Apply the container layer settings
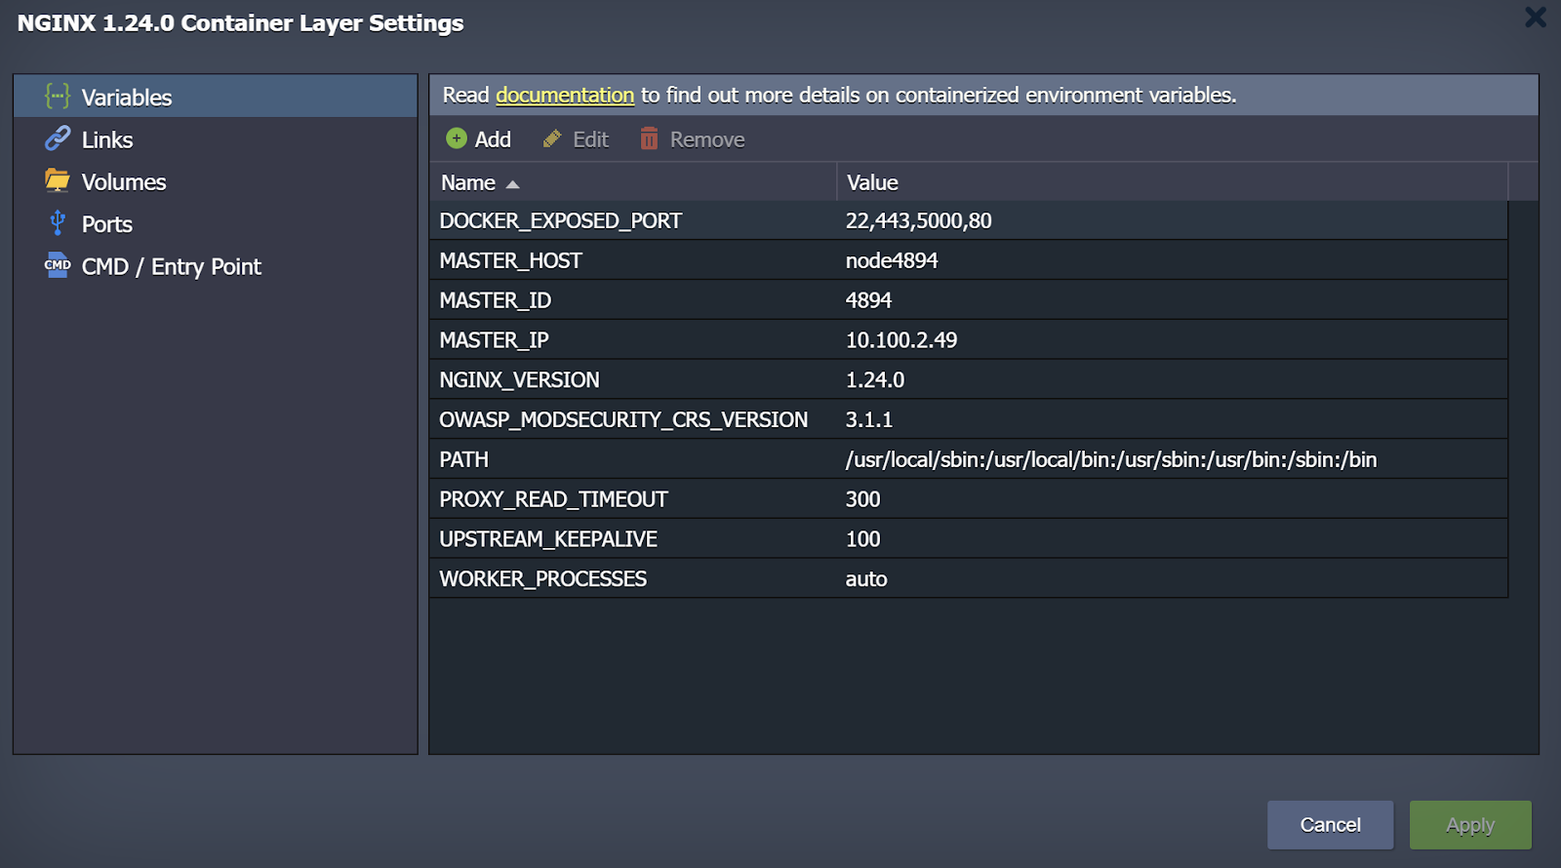 (x=1470, y=825)
